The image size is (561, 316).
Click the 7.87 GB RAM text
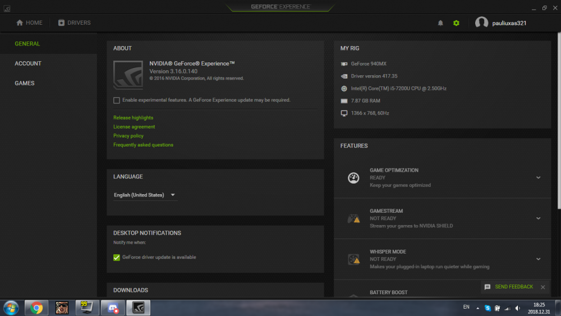(365, 101)
